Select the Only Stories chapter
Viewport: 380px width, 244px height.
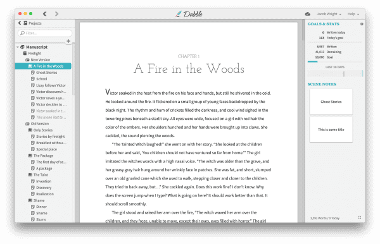(43, 130)
